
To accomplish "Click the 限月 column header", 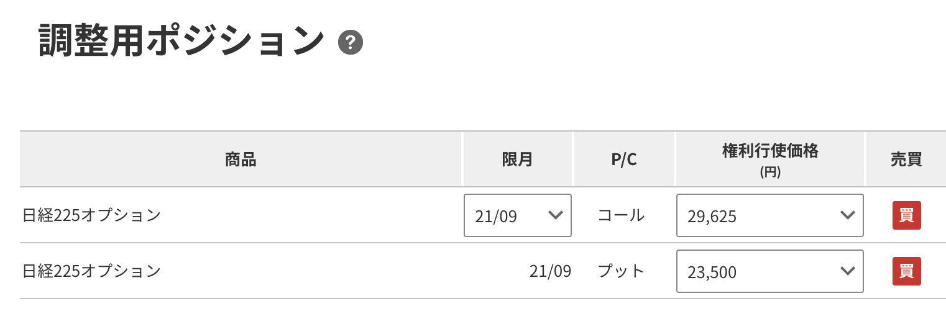I will [517, 160].
